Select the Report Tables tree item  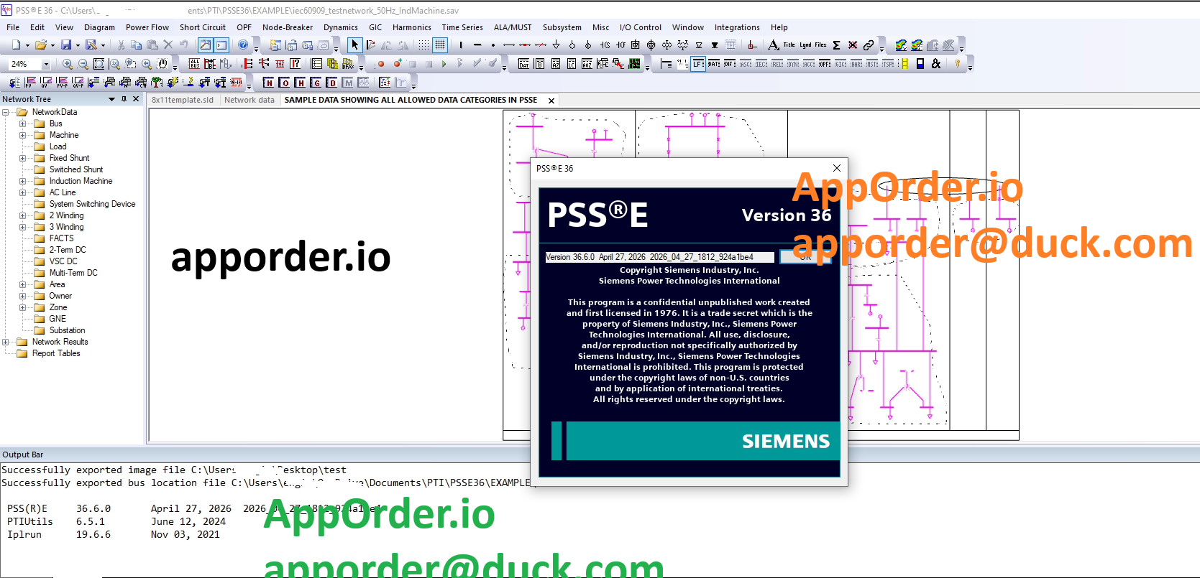pos(56,353)
